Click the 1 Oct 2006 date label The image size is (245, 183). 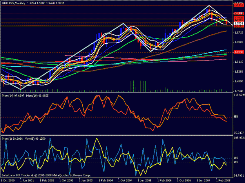(x=184, y=181)
